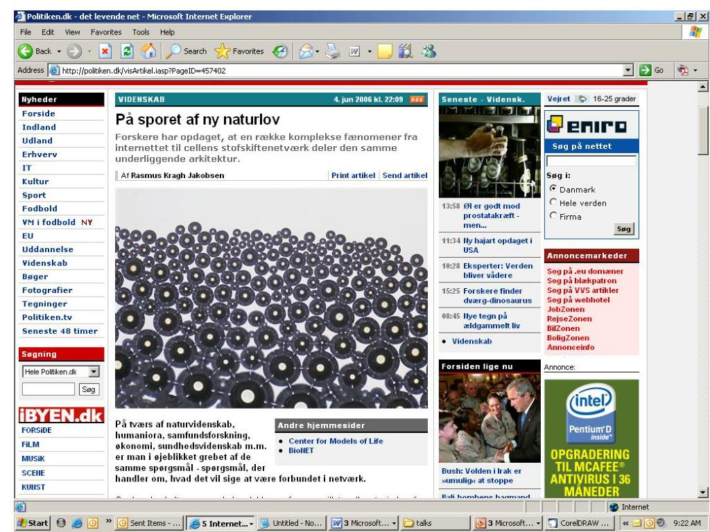Switch to CorelDRAW taskbar button
This screenshot has height=532, width=710.
pos(580,523)
